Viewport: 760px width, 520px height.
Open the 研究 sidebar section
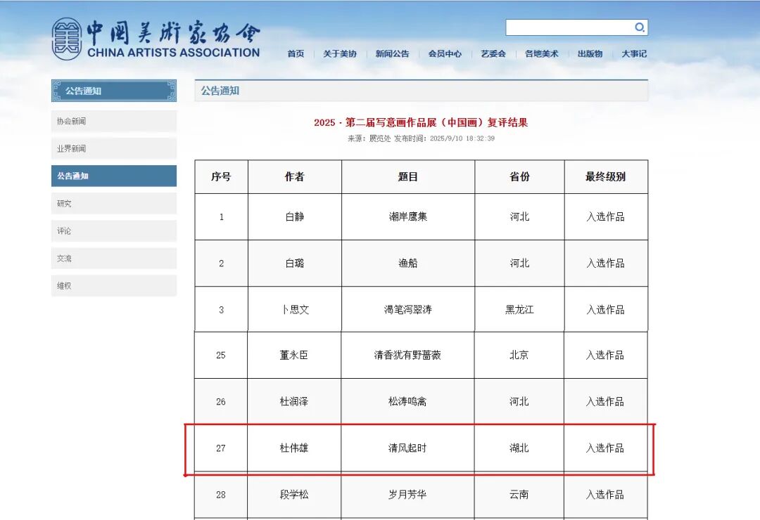(x=113, y=204)
